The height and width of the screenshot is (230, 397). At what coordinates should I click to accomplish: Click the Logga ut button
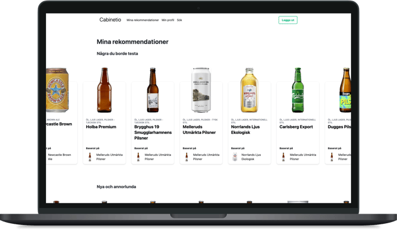288,20
